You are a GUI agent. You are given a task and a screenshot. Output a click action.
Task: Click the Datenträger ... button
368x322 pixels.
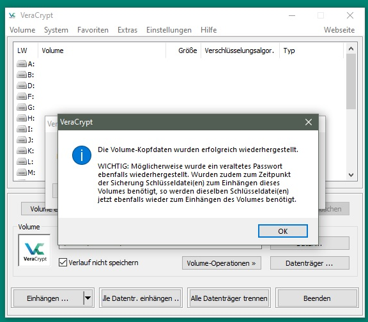310,263
